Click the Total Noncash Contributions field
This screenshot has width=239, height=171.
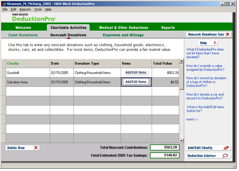(165, 147)
